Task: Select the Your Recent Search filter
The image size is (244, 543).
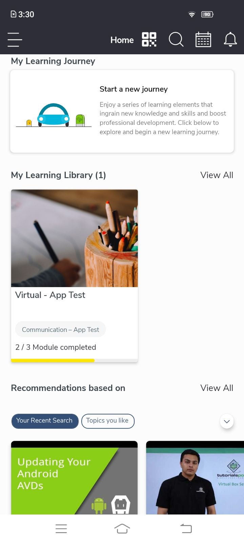Action: click(45, 421)
